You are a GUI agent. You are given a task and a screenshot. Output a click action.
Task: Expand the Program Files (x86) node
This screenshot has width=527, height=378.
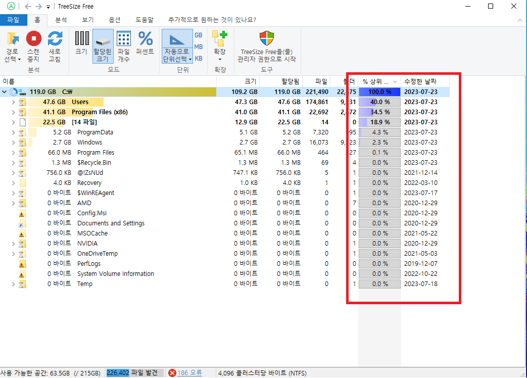click(x=14, y=112)
